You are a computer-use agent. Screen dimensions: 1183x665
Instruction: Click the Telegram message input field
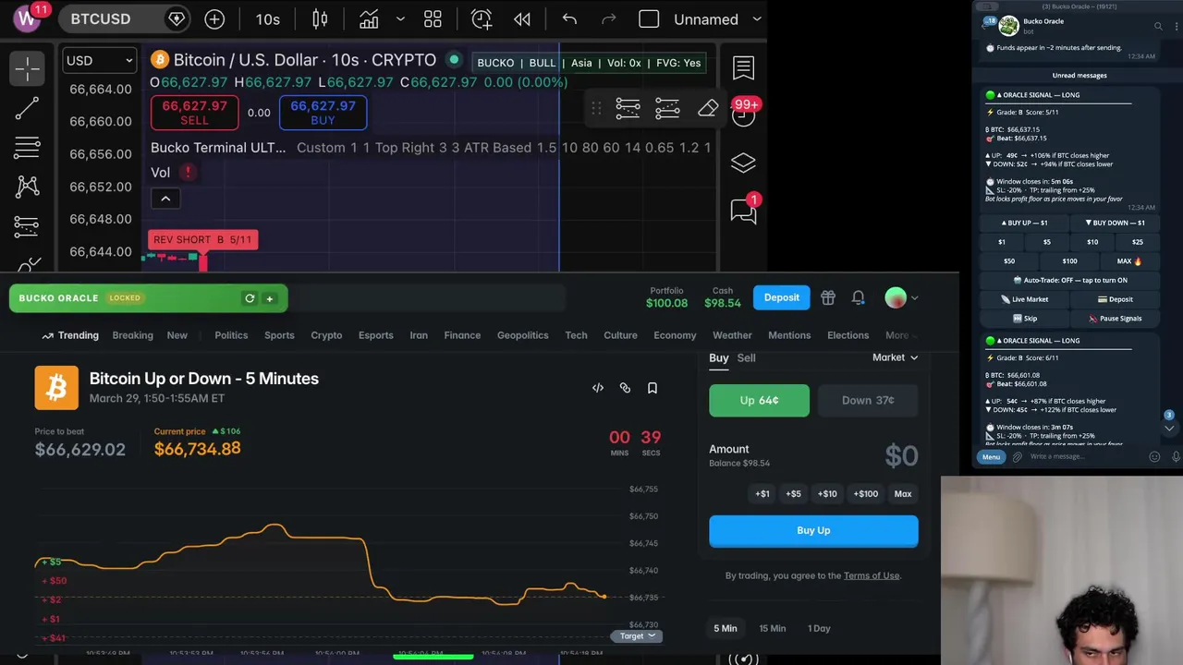[1086, 456]
